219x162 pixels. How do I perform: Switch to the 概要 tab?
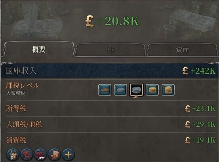pos(39,49)
